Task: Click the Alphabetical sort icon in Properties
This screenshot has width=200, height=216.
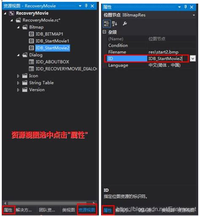Action: coord(115,24)
